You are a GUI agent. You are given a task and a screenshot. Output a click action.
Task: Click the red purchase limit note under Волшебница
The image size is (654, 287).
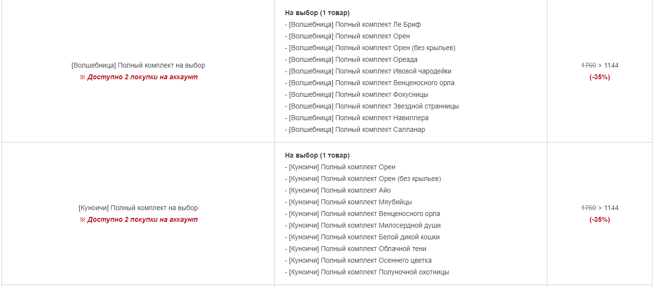pos(139,77)
